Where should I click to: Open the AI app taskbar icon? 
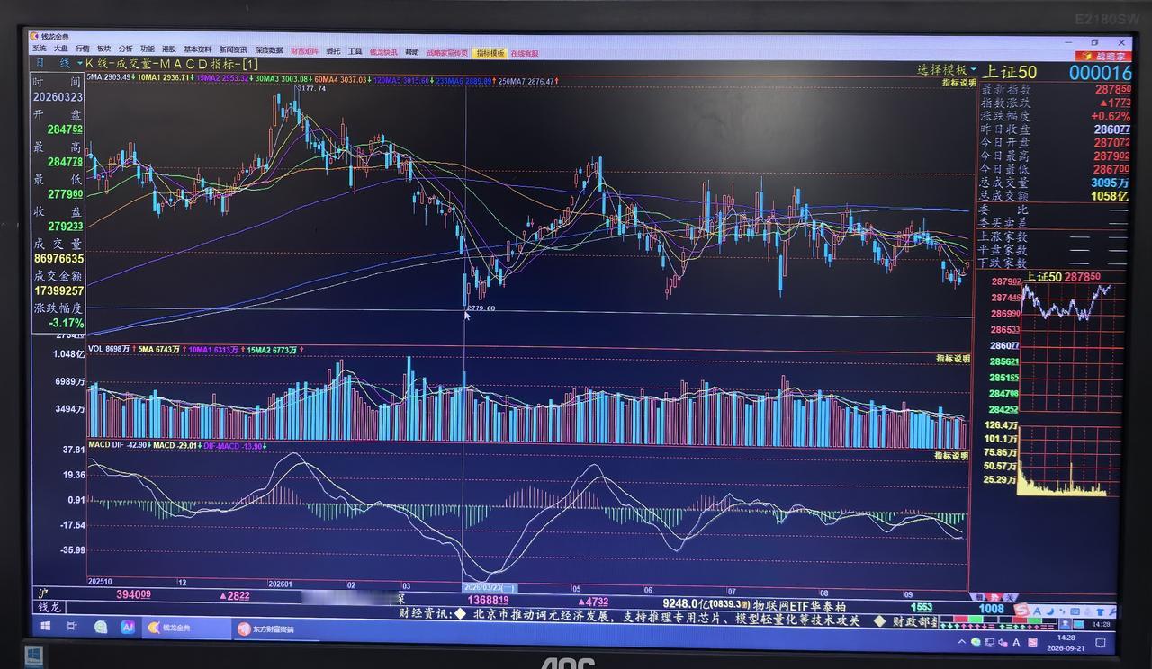pos(128,627)
